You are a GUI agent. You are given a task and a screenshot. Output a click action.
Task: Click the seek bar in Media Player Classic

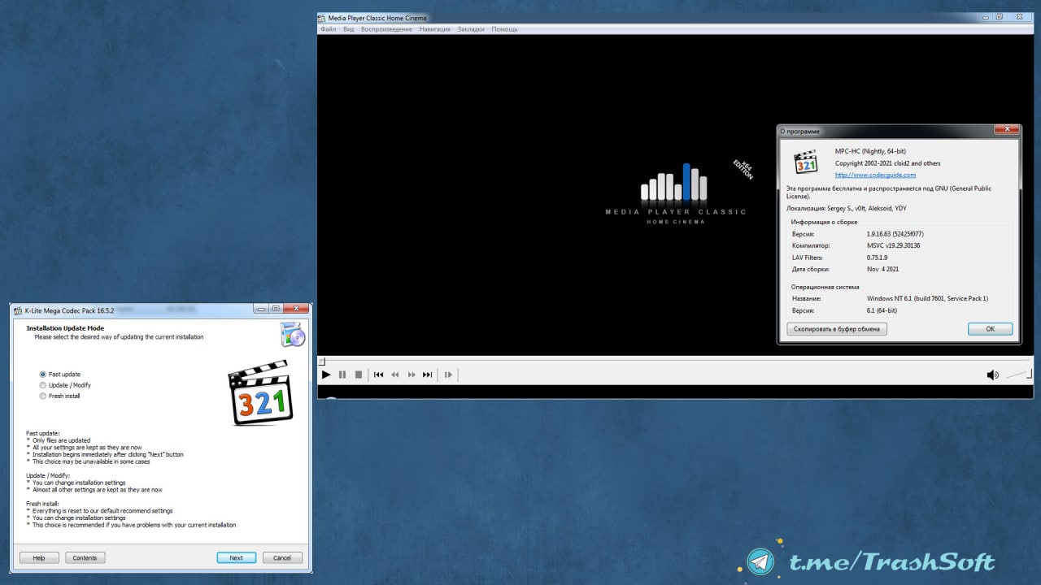(x=675, y=360)
